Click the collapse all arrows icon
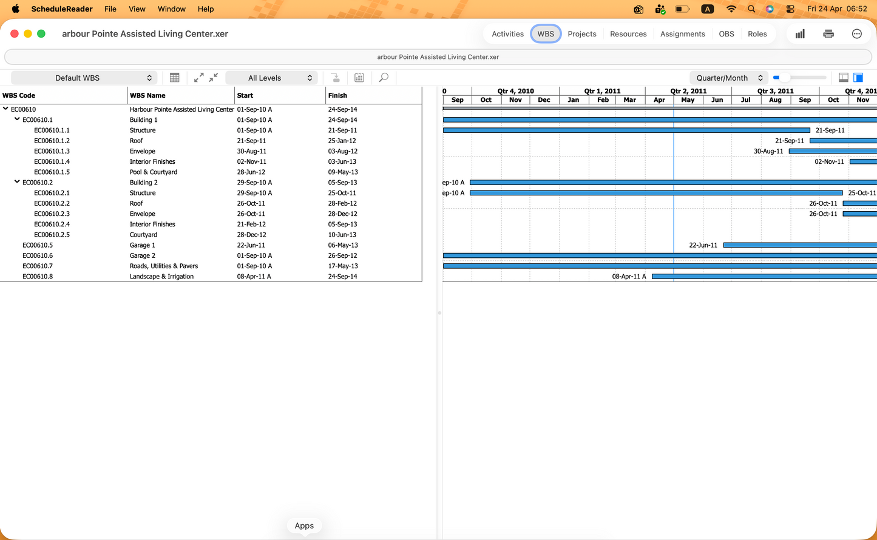Viewport: 877px width, 540px height. [x=214, y=78]
